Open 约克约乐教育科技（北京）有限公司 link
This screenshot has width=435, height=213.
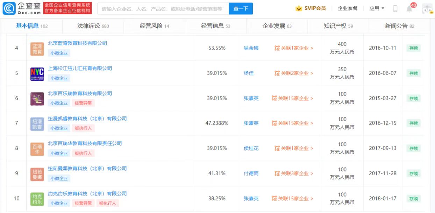pos(87,194)
